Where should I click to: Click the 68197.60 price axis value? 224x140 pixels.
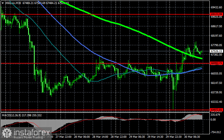(x=217, y=36)
